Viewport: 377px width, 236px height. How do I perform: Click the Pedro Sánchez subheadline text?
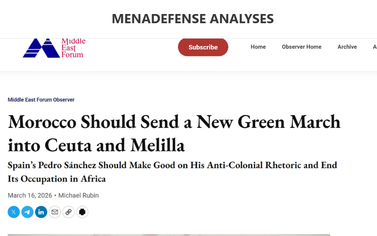click(172, 172)
